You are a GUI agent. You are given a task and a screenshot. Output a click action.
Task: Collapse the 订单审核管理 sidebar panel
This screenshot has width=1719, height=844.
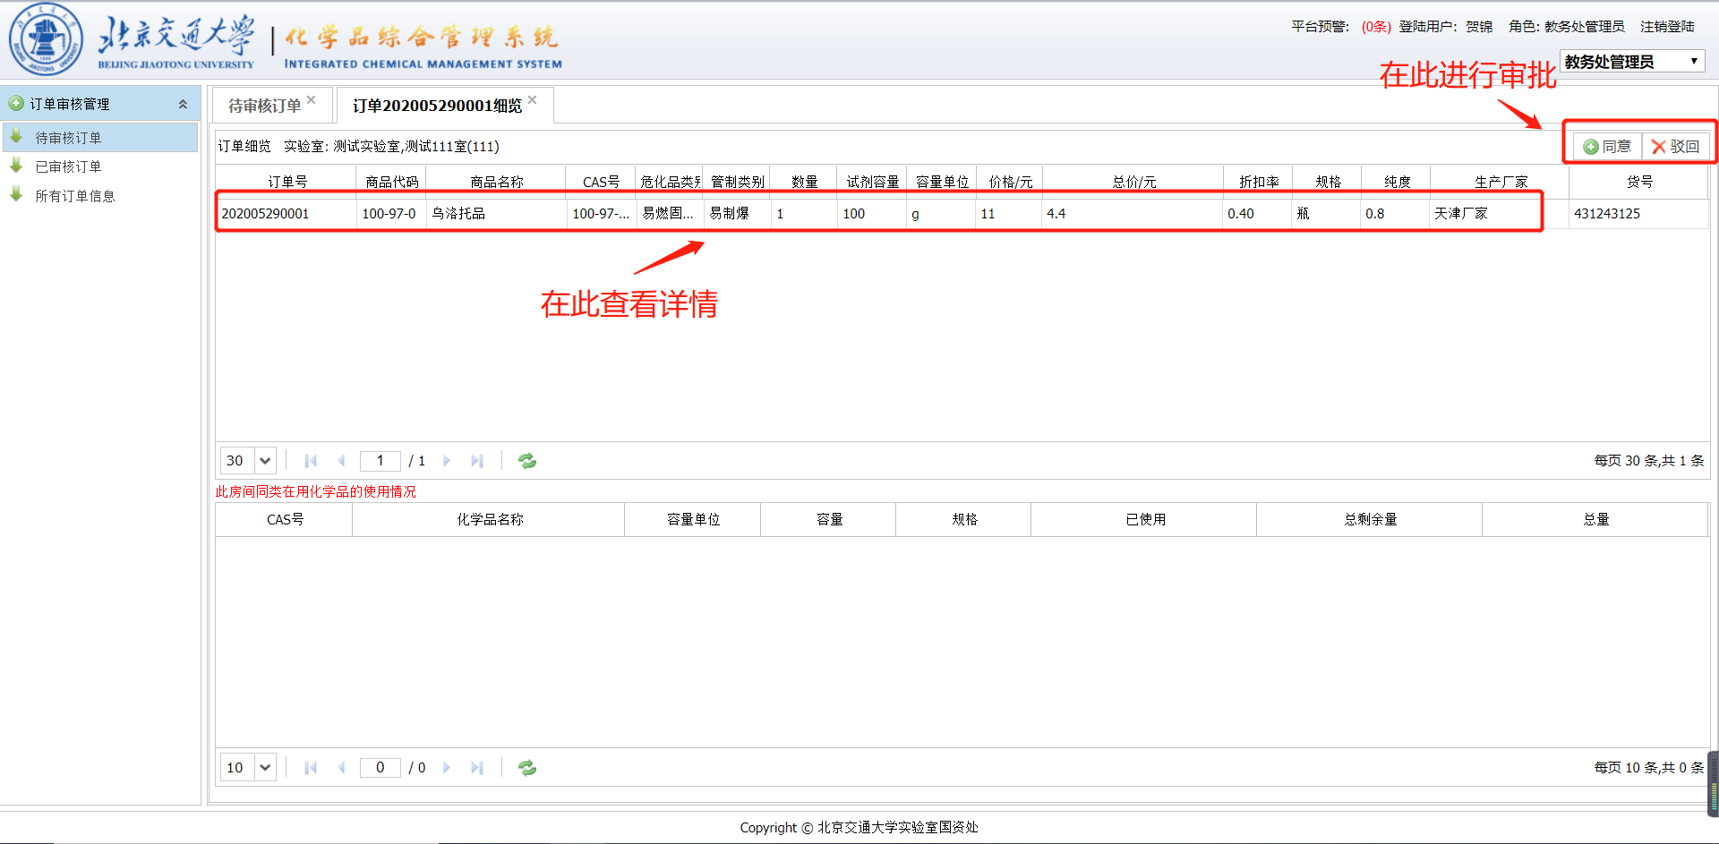[183, 104]
